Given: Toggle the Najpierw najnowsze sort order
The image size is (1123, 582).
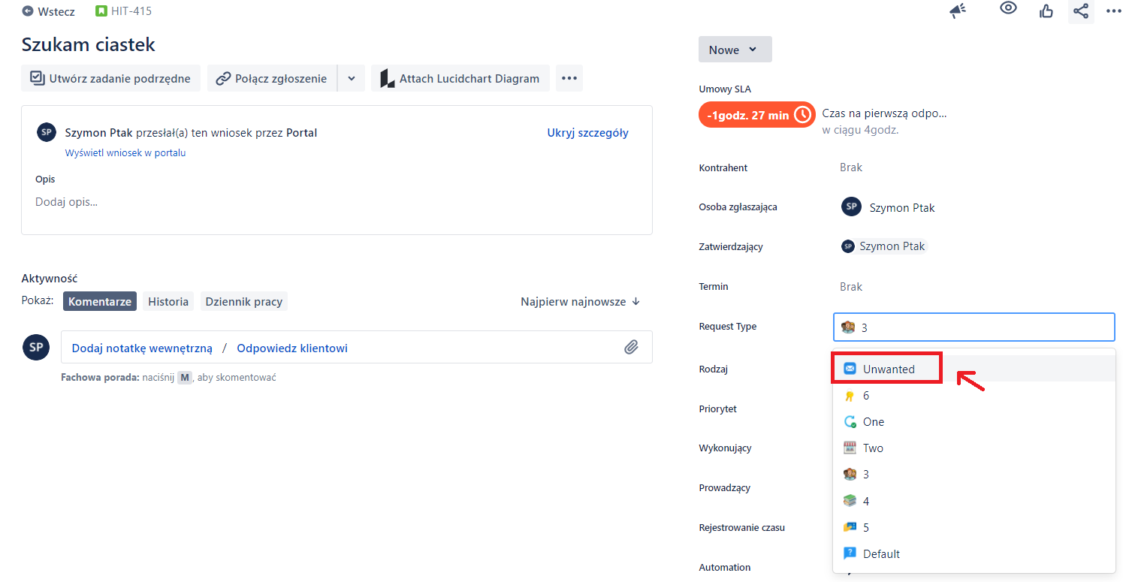Looking at the screenshot, I should (580, 301).
